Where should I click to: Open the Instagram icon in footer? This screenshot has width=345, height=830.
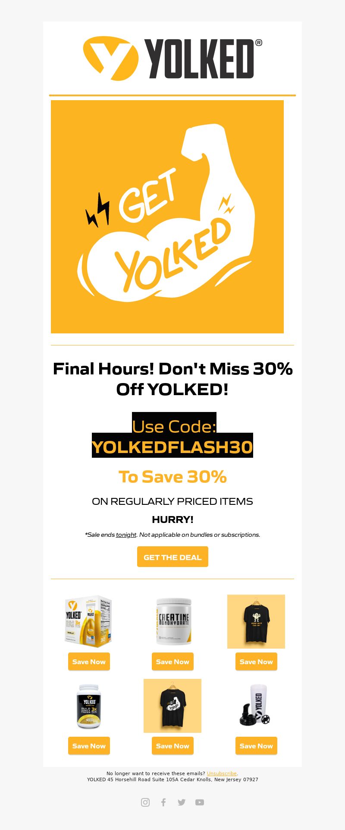(x=145, y=802)
